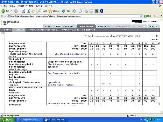The width and height of the screenshot is (163, 122).
Task: Click the system tray clock
Action: coord(158,120)
